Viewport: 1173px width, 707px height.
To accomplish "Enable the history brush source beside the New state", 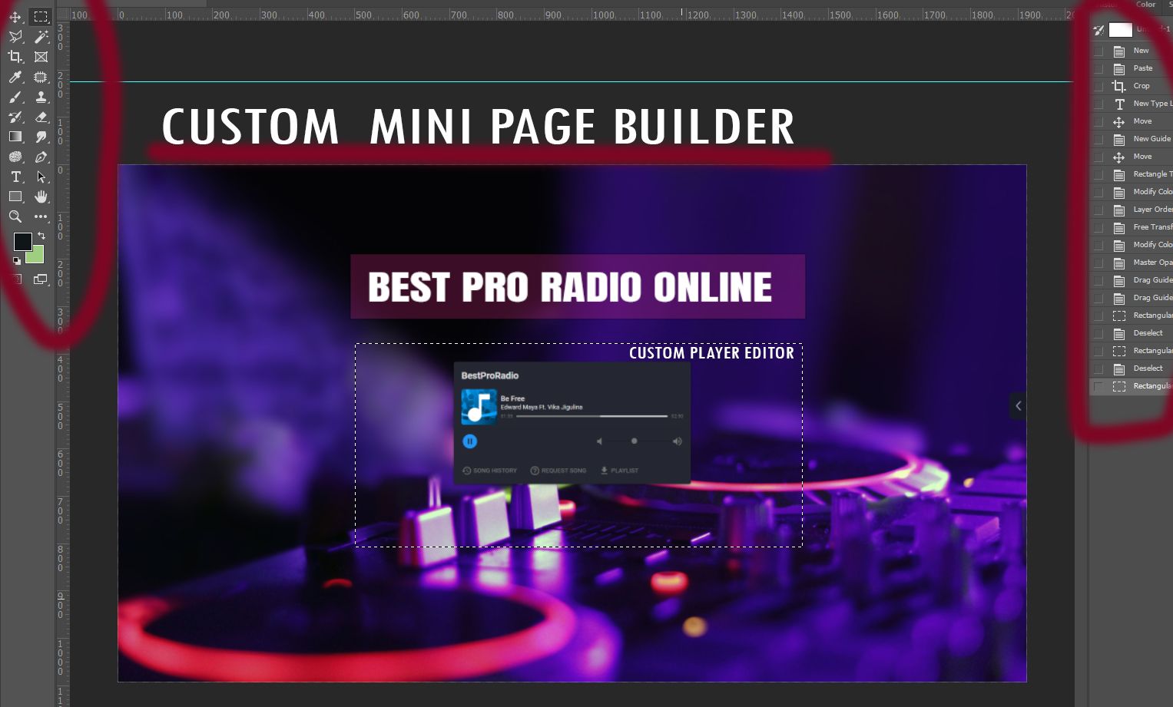I will click(x=1098, y=50).
